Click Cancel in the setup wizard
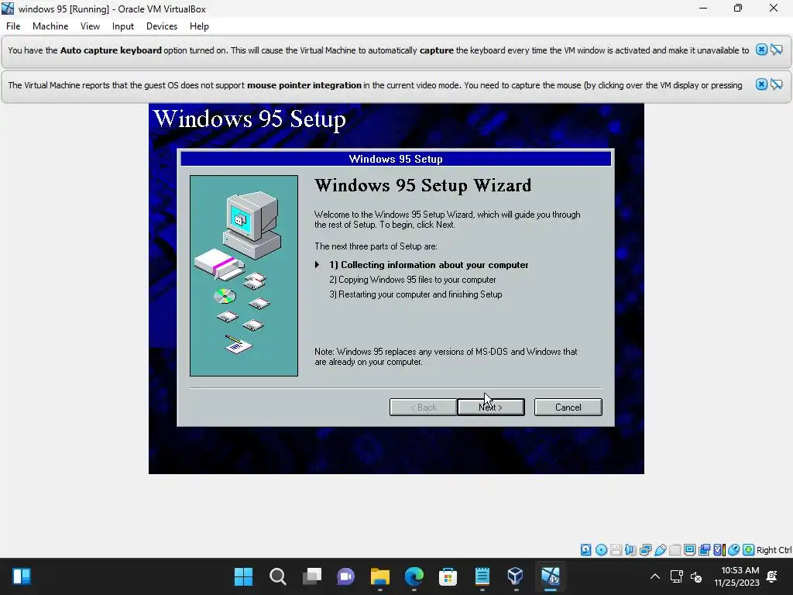Screen dimensions: 793x595 coord(568,408)
